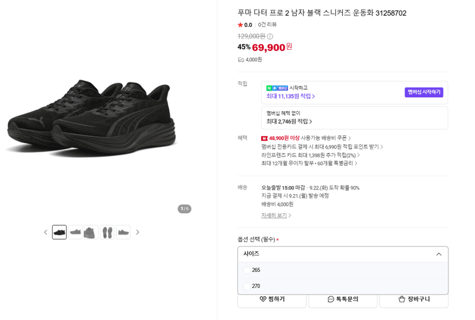The image size is (475, 320).
Task: Click the chat bubble icon in 톡톡문의
Action: click(x=331, y=299)
